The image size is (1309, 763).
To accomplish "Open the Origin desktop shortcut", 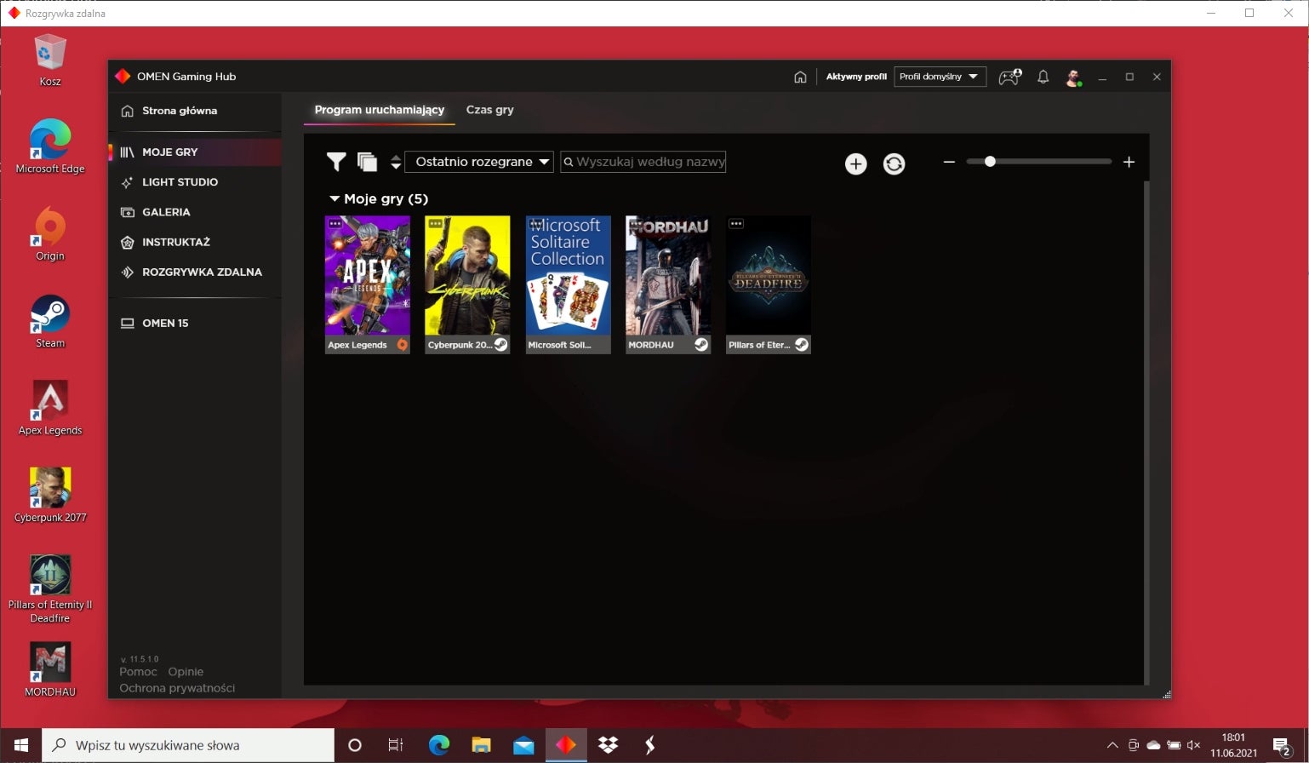I will [x=50, y=233].
